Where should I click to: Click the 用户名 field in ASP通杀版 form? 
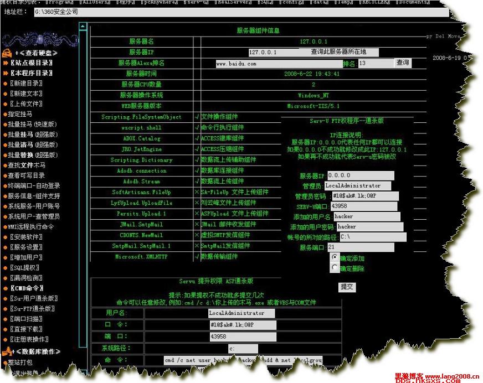click(242, 313)
